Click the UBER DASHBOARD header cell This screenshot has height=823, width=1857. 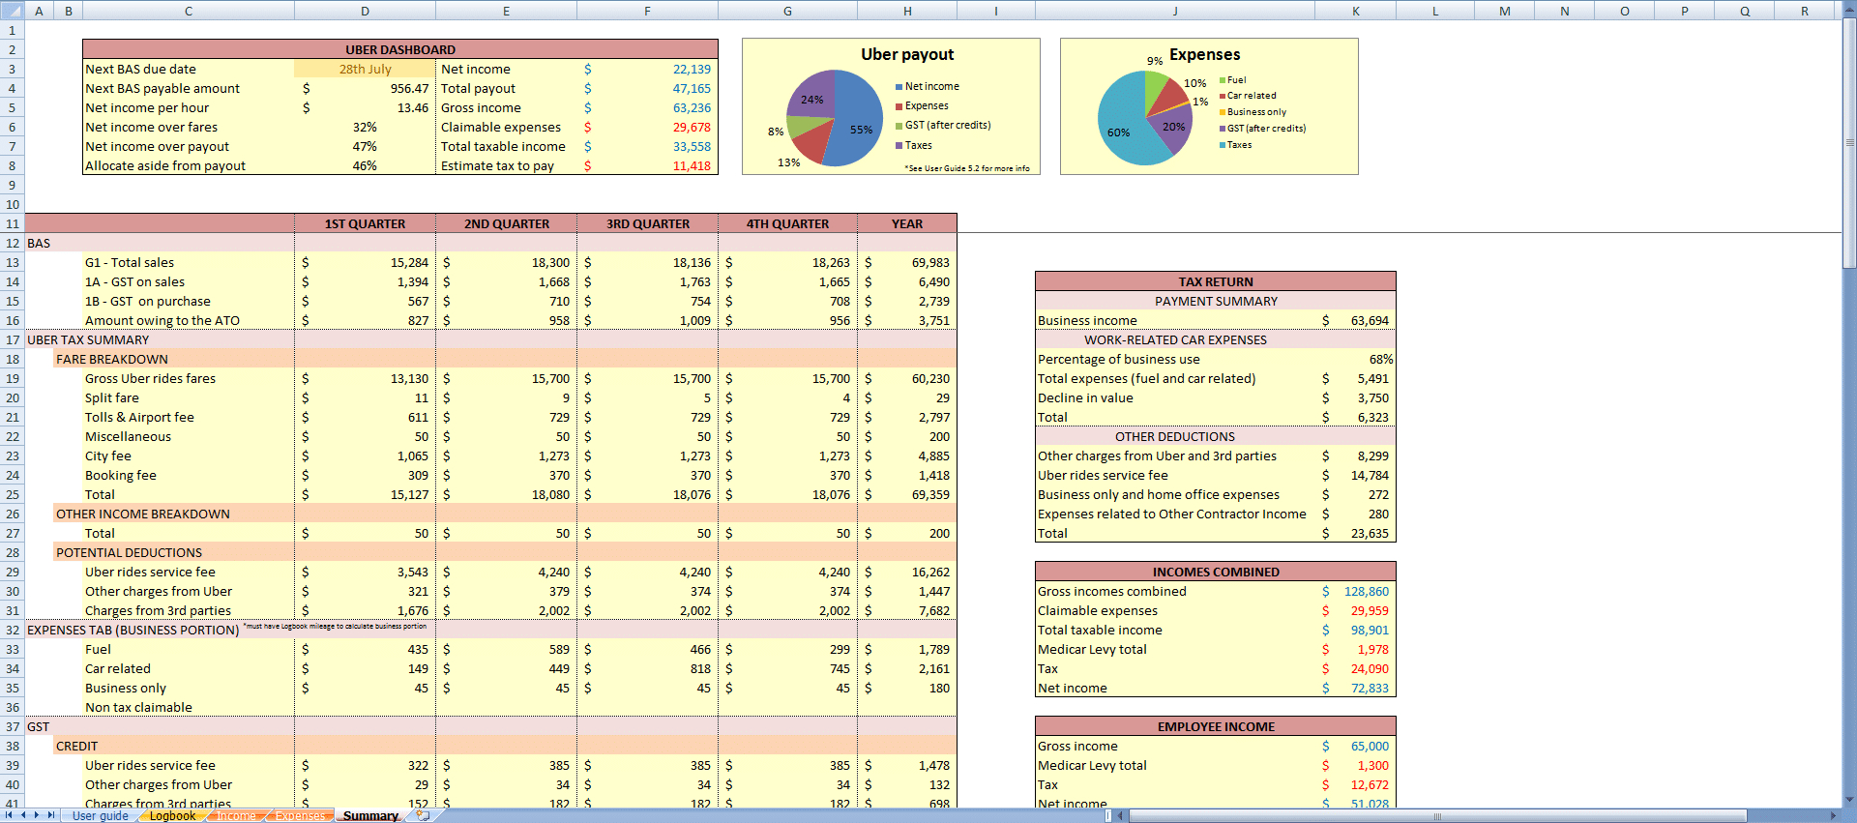pyautogui.click(x=400, y=49)
